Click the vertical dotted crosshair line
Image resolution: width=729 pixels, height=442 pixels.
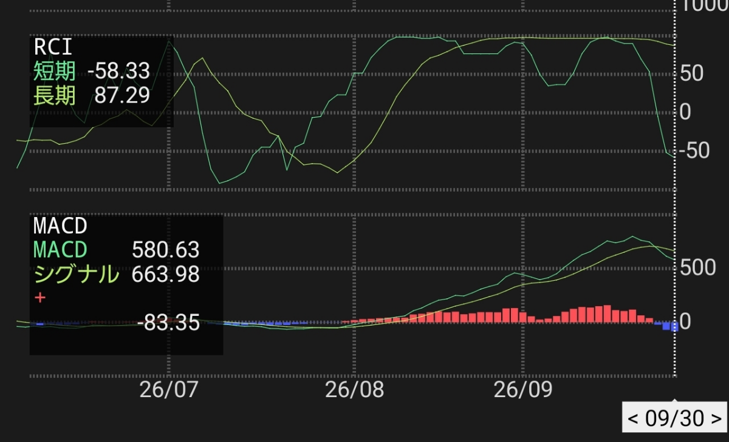coord(674,200)
